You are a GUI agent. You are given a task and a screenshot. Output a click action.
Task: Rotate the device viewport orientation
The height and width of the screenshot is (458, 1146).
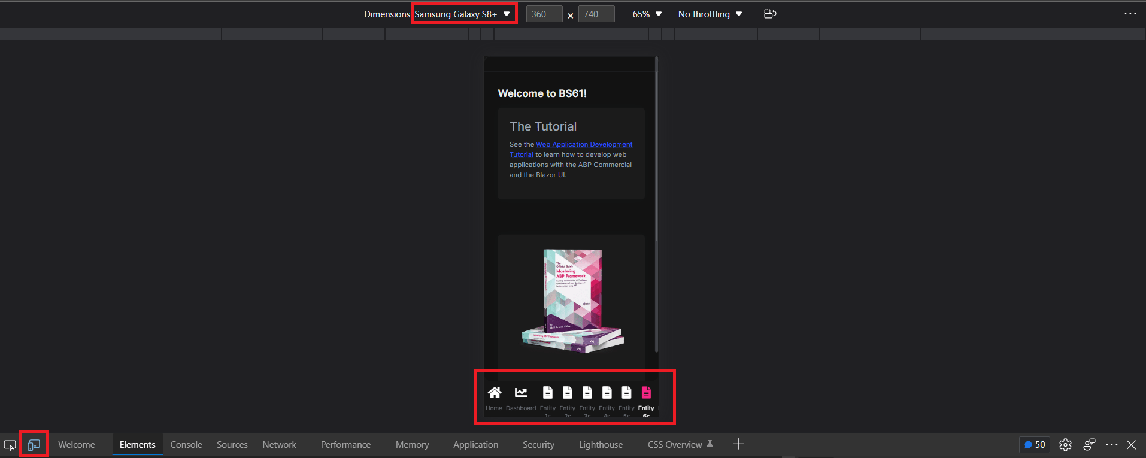pos(770,14)
